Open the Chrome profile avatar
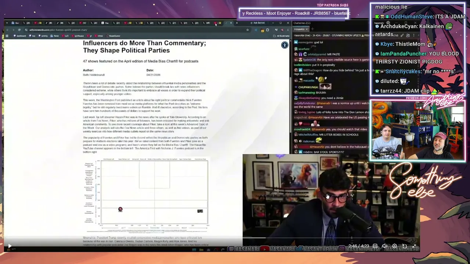470x264 pixels. tap(282, 30)
